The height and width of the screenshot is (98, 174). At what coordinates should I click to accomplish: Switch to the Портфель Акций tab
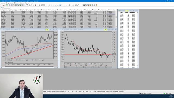click(51, 91)
